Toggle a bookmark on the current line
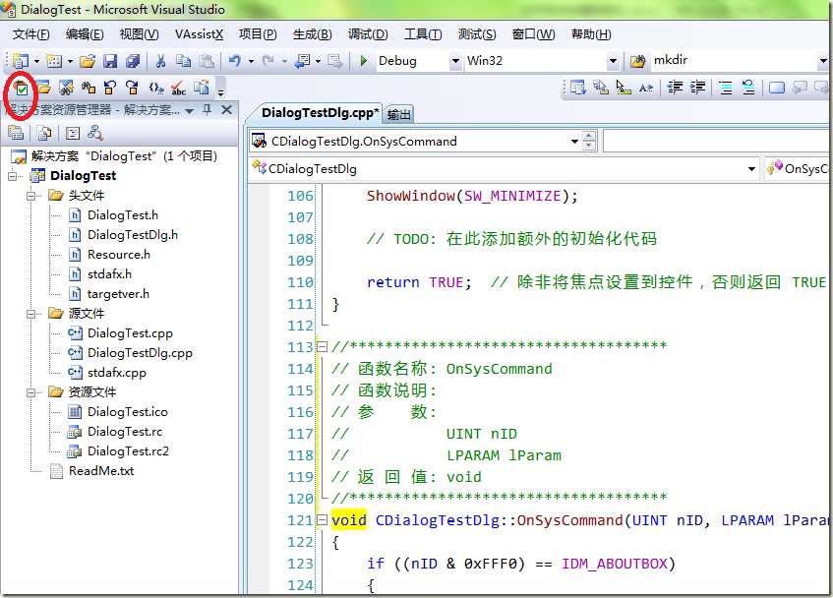 (776, 88)
